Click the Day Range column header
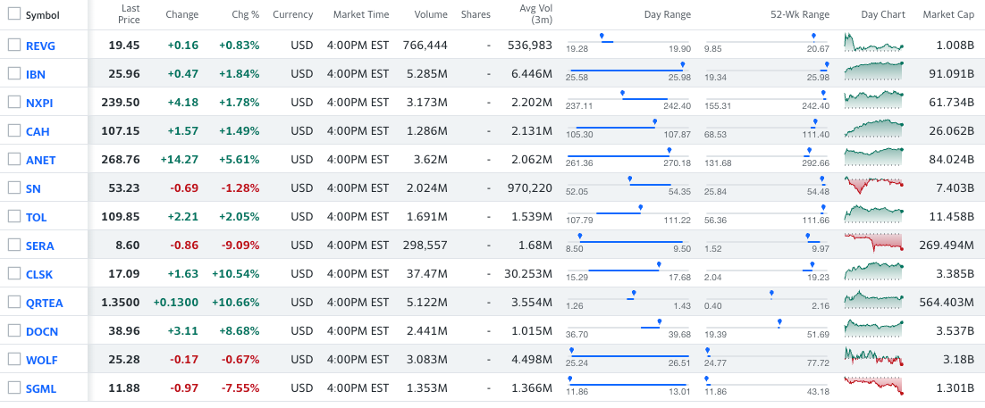The height and width of the screenshot is (408, 985). point(667,14)
